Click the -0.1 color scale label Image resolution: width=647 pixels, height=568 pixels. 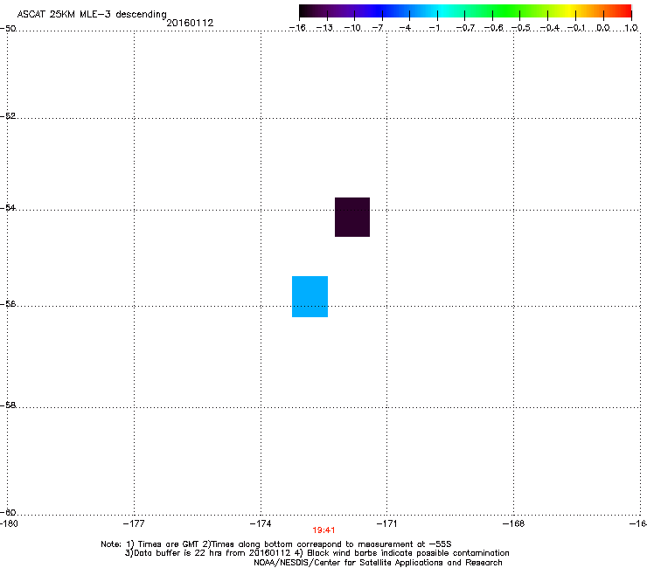(576, 28)
